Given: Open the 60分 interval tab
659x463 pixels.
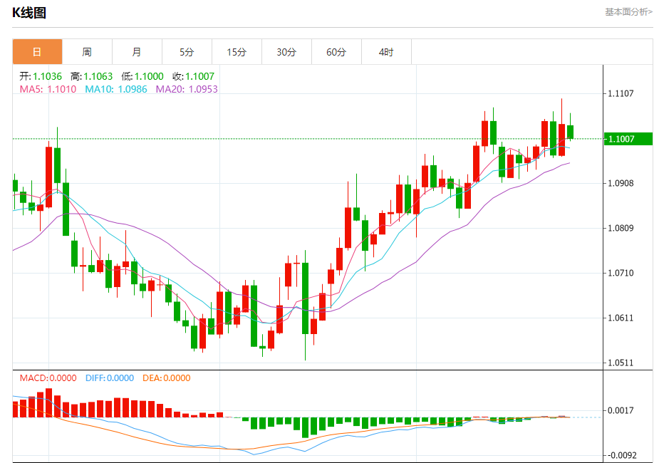Looking at the screenshot, I should point(336,52).
